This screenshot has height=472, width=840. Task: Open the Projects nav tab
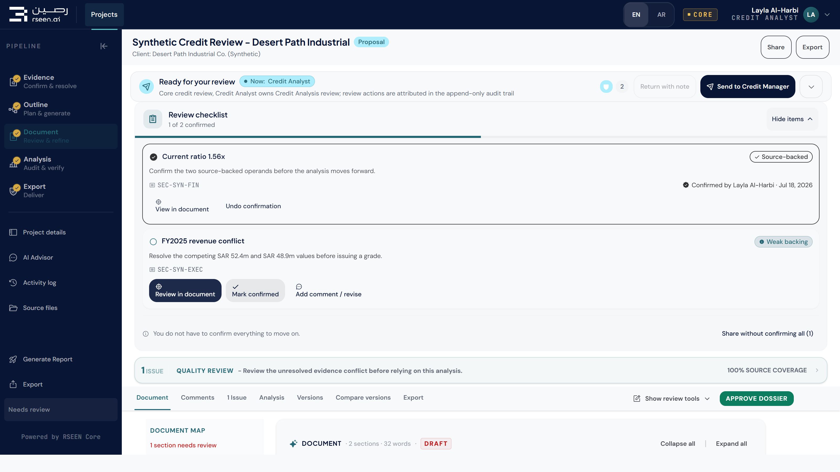[x=104, y=15]
